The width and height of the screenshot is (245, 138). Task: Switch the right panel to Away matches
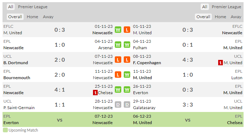point(236,17)
